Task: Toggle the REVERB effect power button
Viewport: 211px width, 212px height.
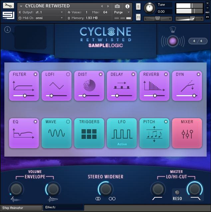Action: (166, 74)
